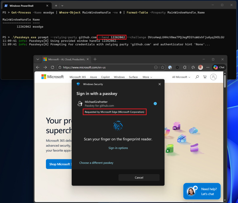
Task: Expand the new-tab profile dropdown in terminal
Action: pos(62,6)
